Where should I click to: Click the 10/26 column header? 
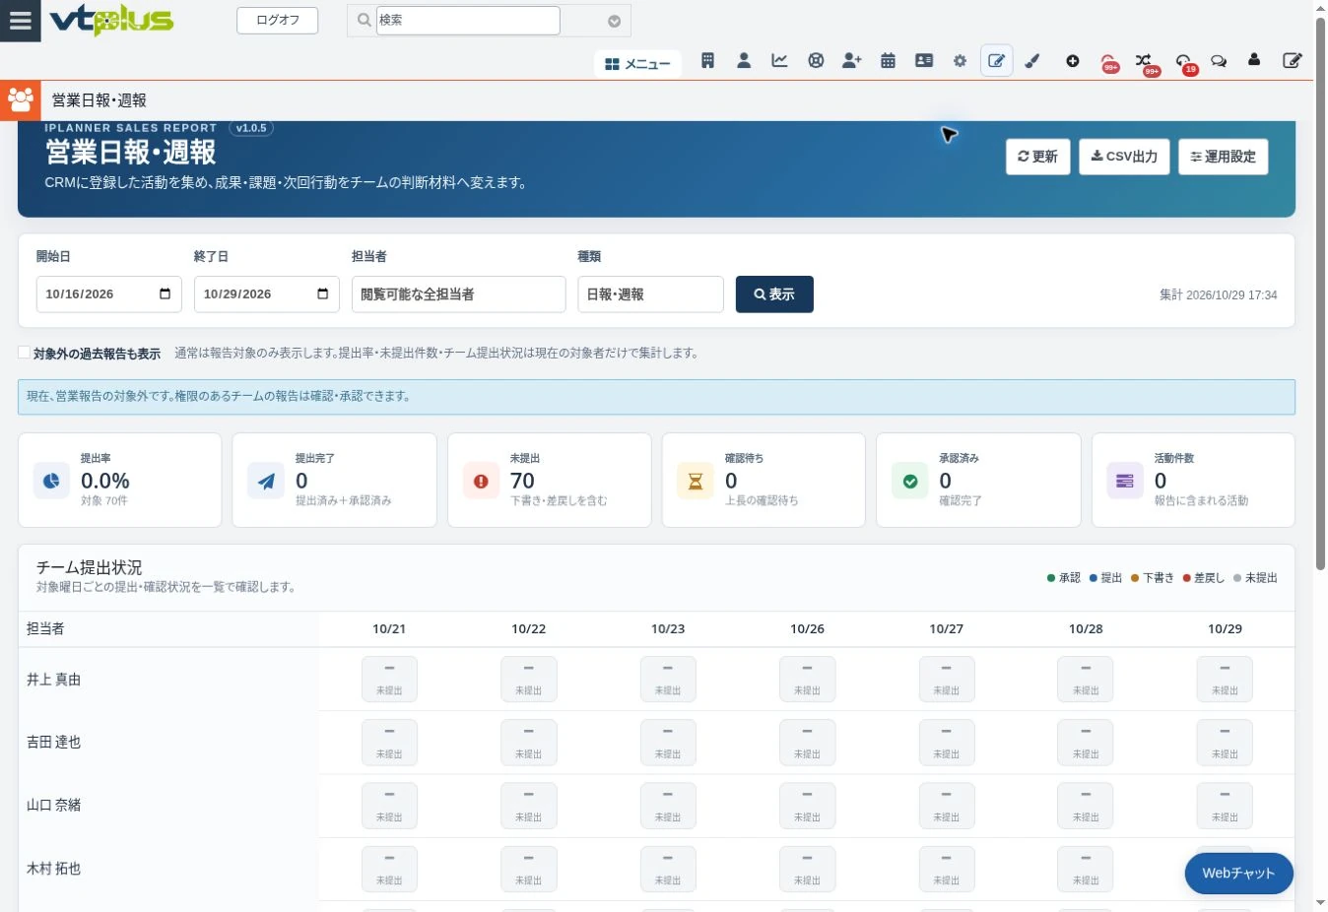[807, 629]
